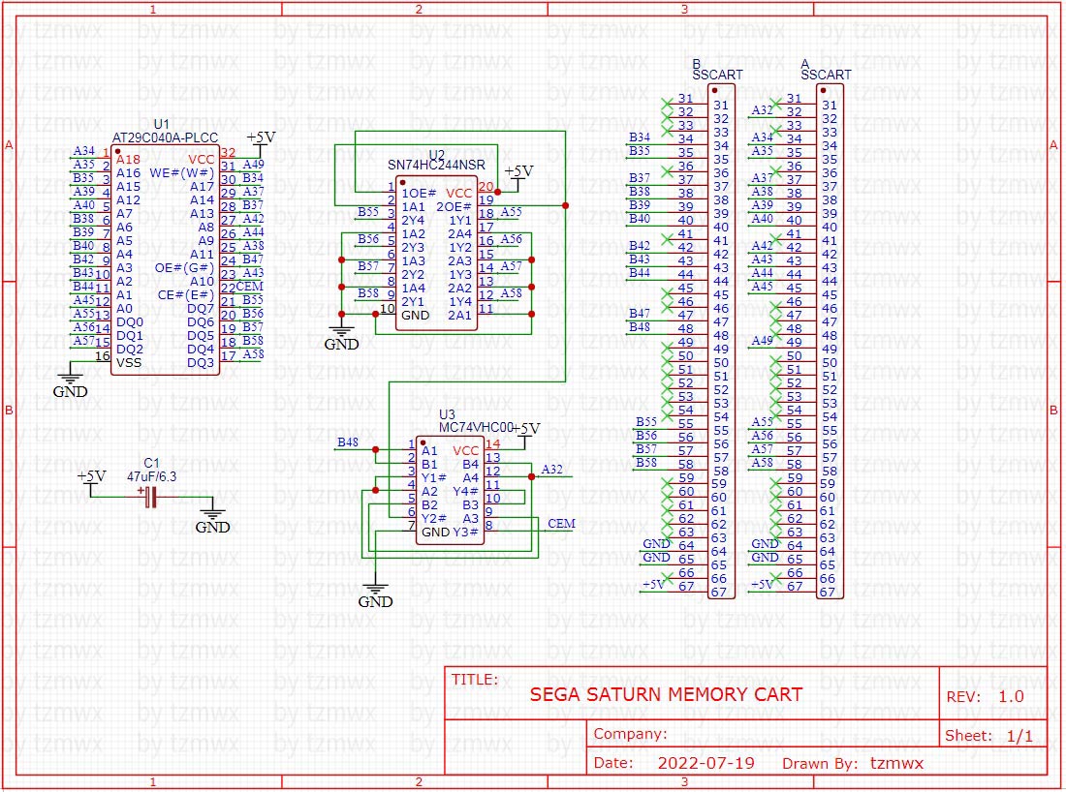The image size is (1066, 792).
Task: Select the VSS pin name on U1
Action: click(x=129, y=363)
